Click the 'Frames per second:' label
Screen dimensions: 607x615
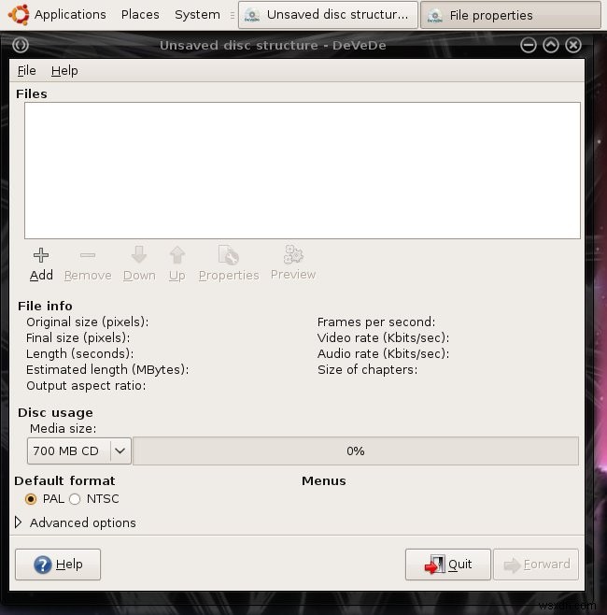coord(376,322)
